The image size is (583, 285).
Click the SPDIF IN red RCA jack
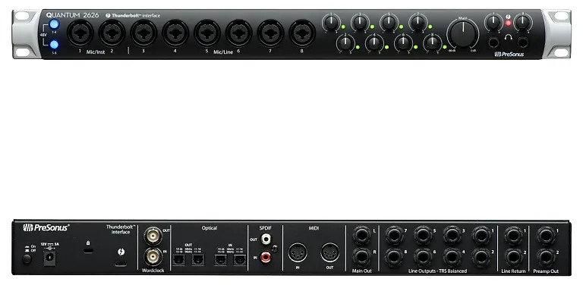266,257
